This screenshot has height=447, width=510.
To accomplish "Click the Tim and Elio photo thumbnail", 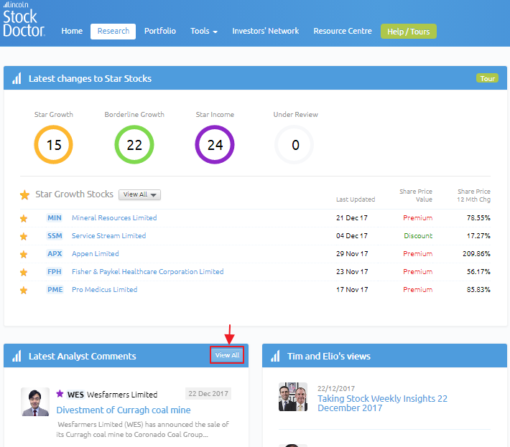I will click(293, 397).
